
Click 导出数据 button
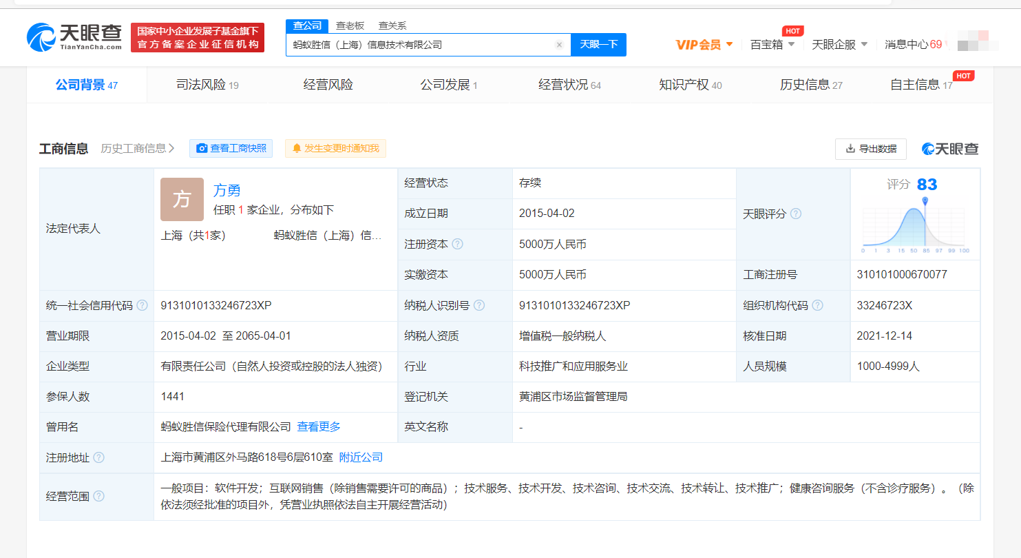[x=871, y=148]
